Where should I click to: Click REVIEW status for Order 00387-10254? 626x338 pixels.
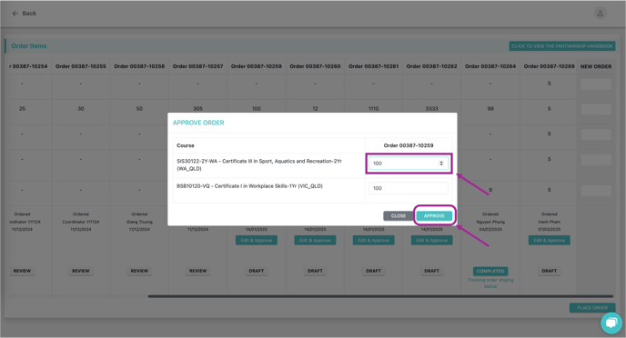pyautogui.click(x=22, y=271)
